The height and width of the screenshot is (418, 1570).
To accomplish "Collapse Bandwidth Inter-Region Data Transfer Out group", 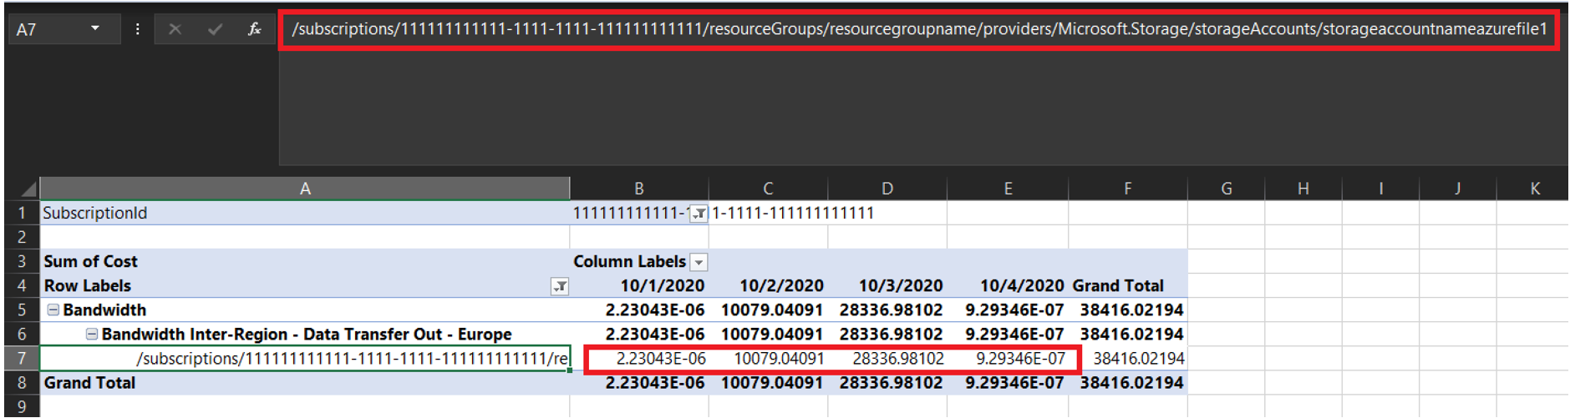I will coord(92,334).
